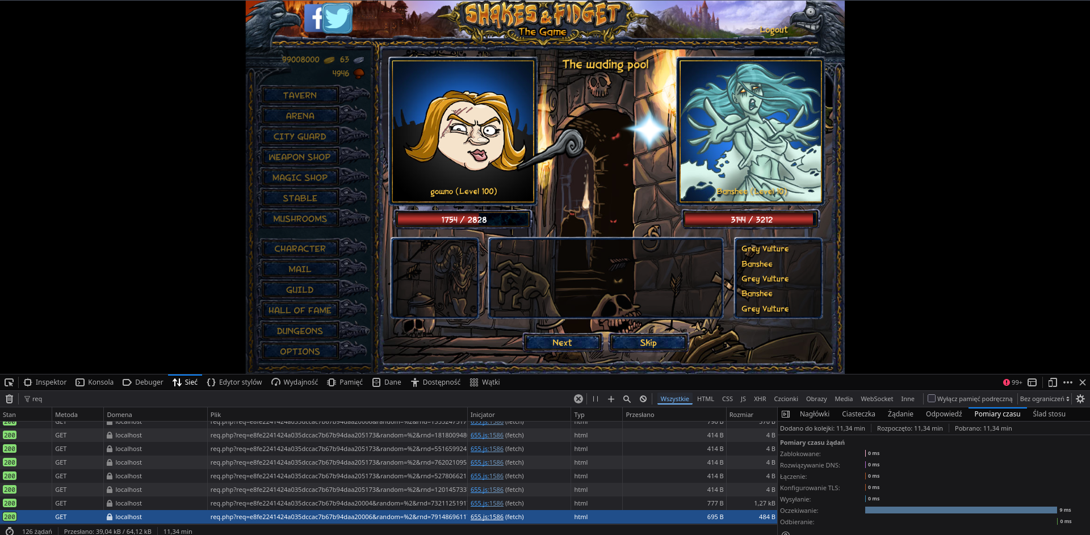Open the Ciasteczka details tab

(858, 414)
